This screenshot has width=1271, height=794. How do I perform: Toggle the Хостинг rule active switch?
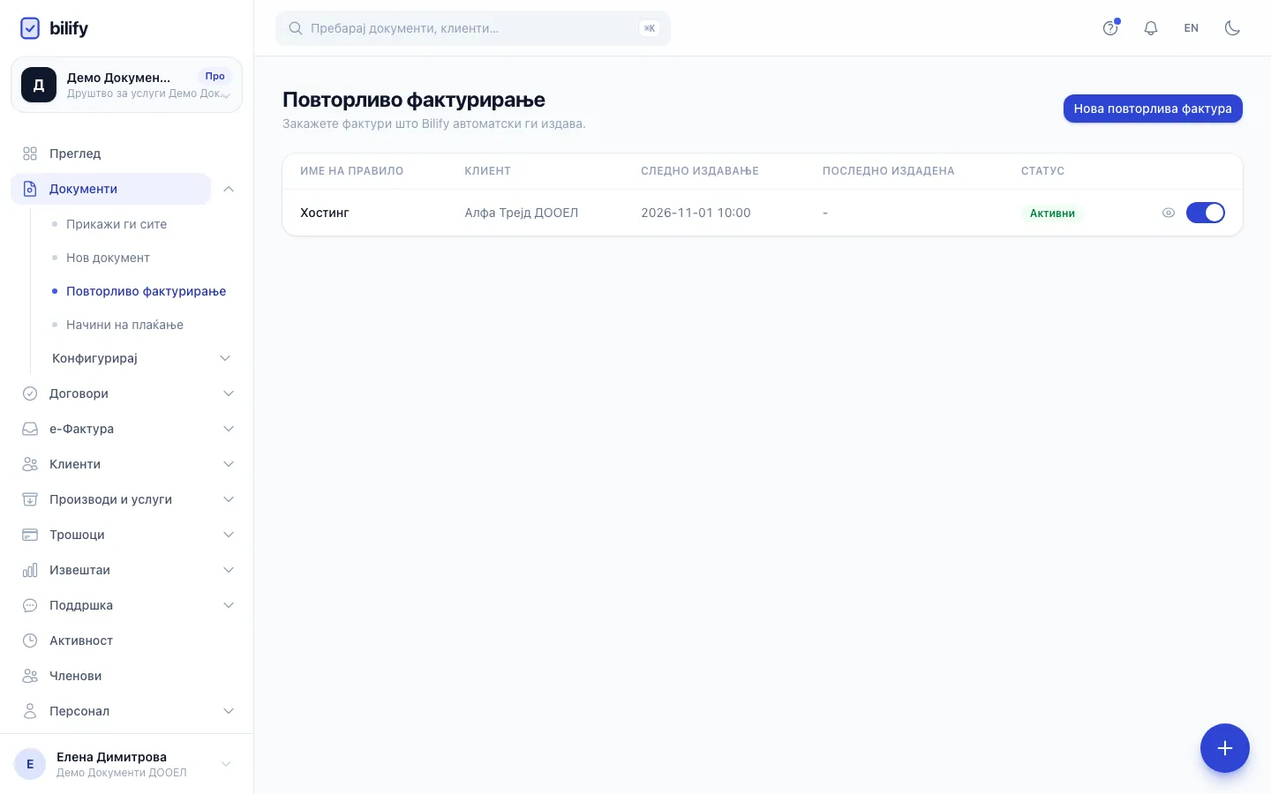1206,213
